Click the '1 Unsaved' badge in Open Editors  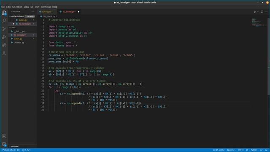[30, 16]
